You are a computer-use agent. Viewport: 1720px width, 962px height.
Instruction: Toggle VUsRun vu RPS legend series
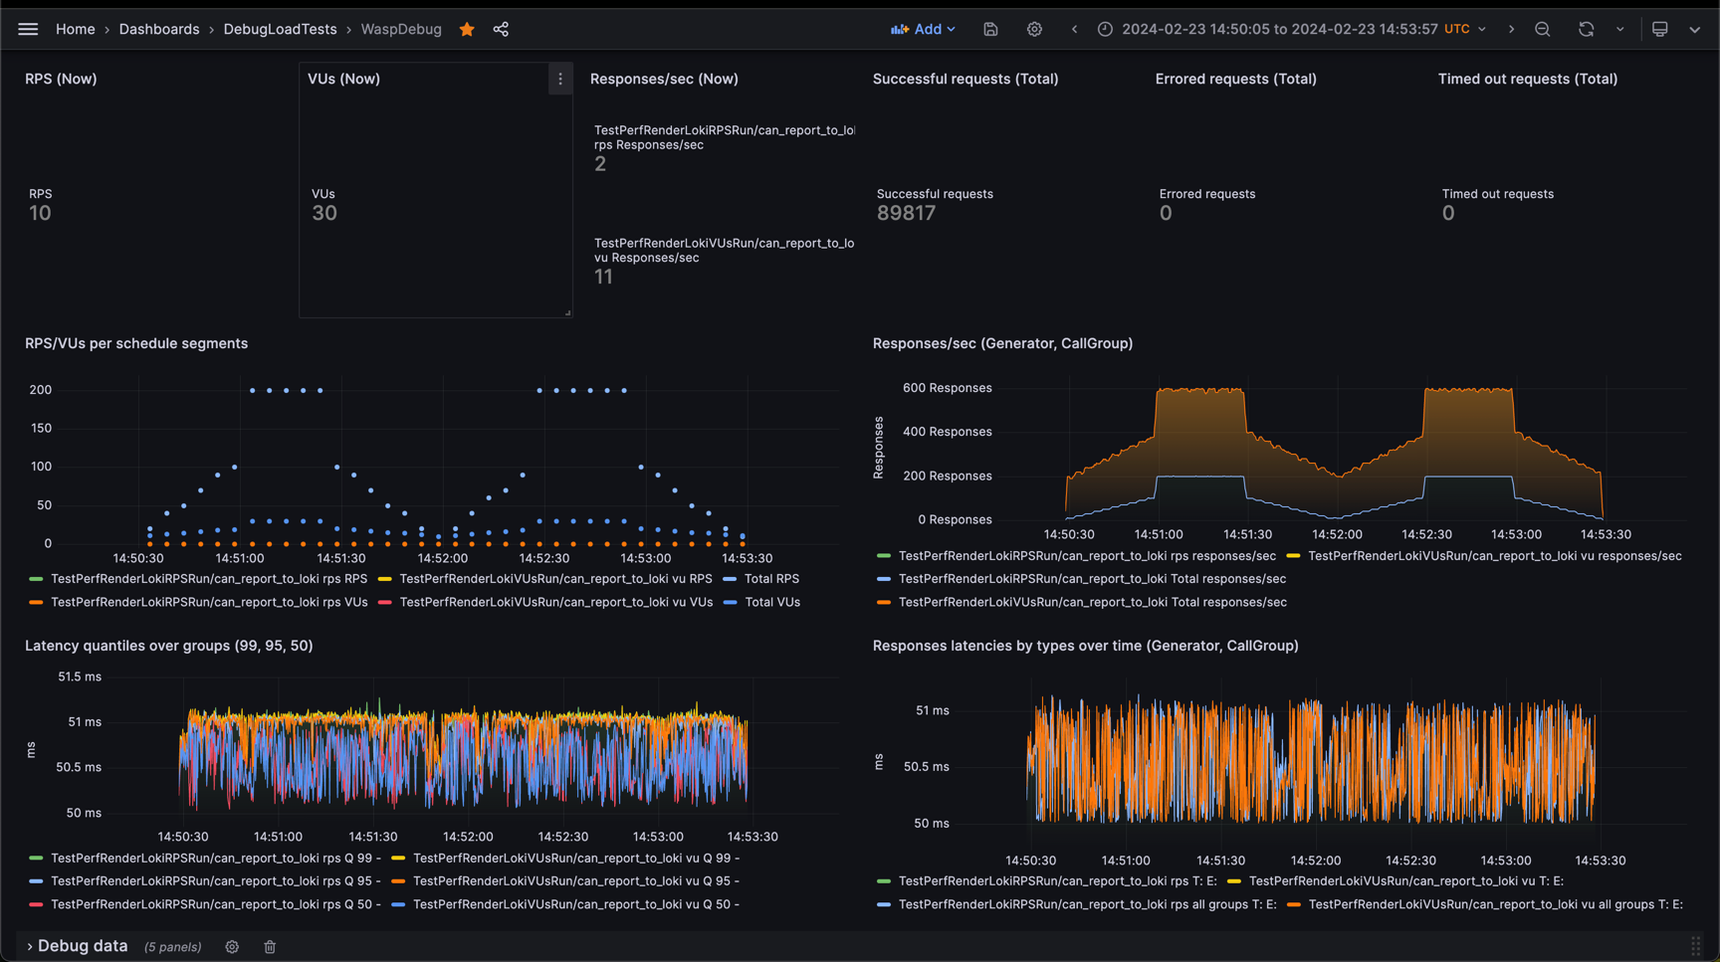point(555,579)
